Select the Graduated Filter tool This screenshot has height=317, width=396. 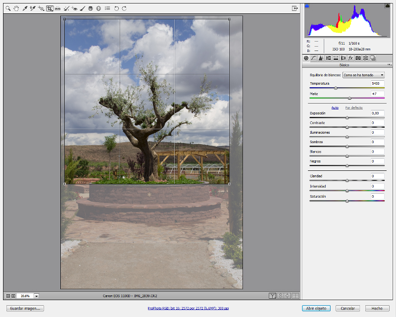pos(91,8)
